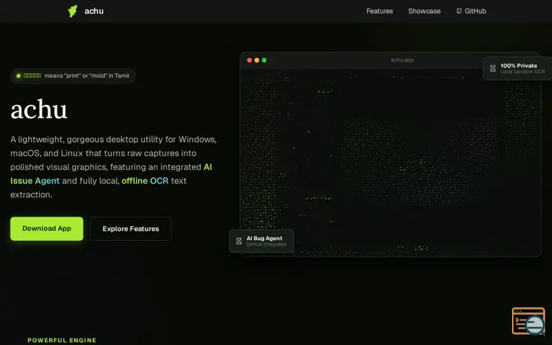Click the Explore Features button
The height and width of the screenshot is (345, 552).
pos(130,229)
